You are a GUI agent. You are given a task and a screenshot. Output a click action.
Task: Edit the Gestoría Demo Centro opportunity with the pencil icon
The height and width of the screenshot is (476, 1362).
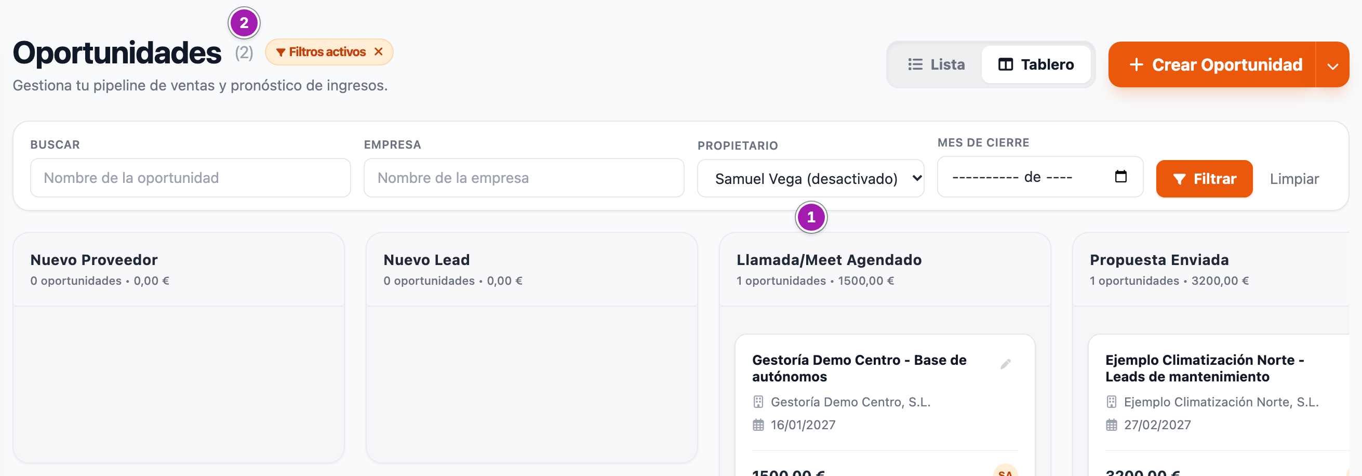click(1005, 364)
